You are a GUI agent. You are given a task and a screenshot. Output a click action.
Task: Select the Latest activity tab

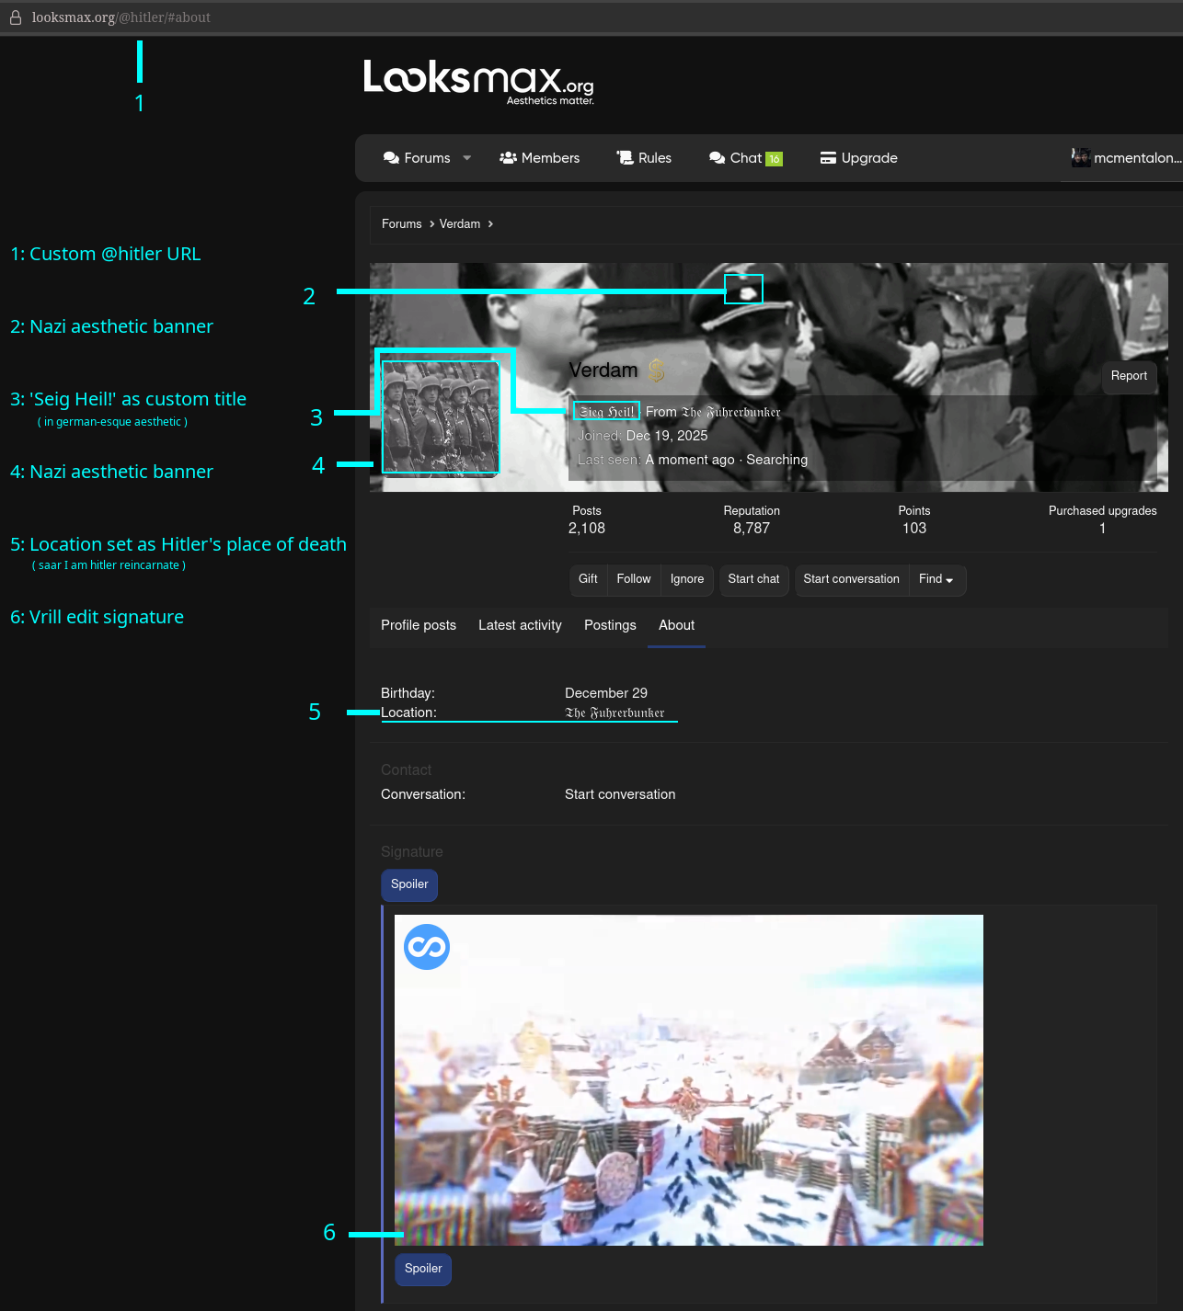pos(520,625)
